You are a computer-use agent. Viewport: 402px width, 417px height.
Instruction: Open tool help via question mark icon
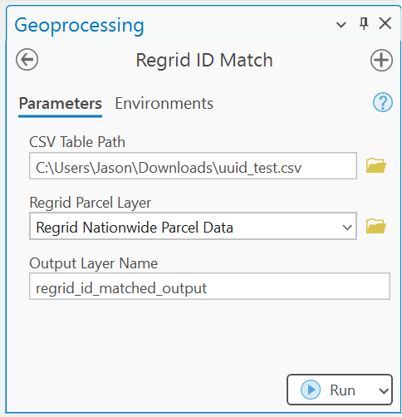click(x=383, y=102)
